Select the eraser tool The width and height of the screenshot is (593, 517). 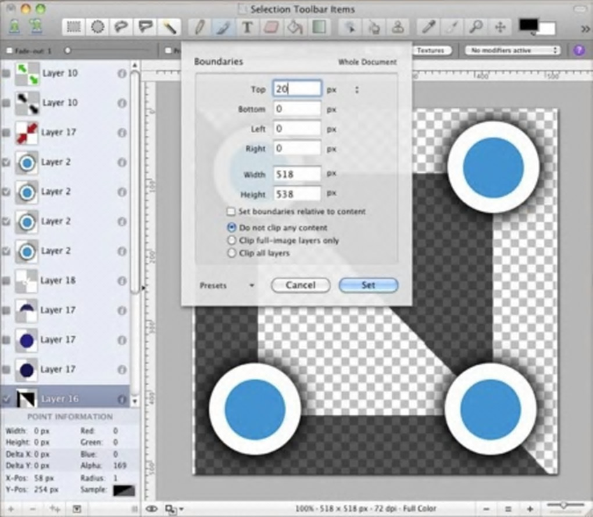coord(271,27)
